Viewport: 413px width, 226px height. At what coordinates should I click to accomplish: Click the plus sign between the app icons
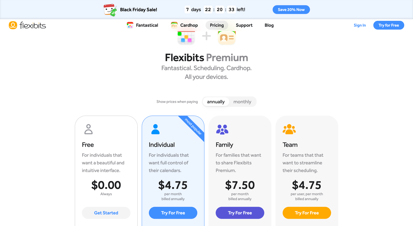(x=206, y=36)
